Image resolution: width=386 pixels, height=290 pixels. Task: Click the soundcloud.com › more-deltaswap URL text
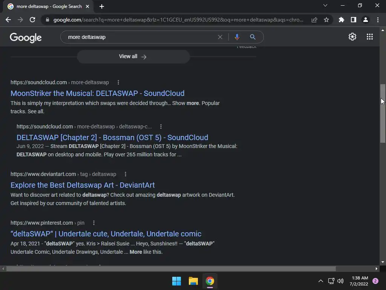(60, 82)
